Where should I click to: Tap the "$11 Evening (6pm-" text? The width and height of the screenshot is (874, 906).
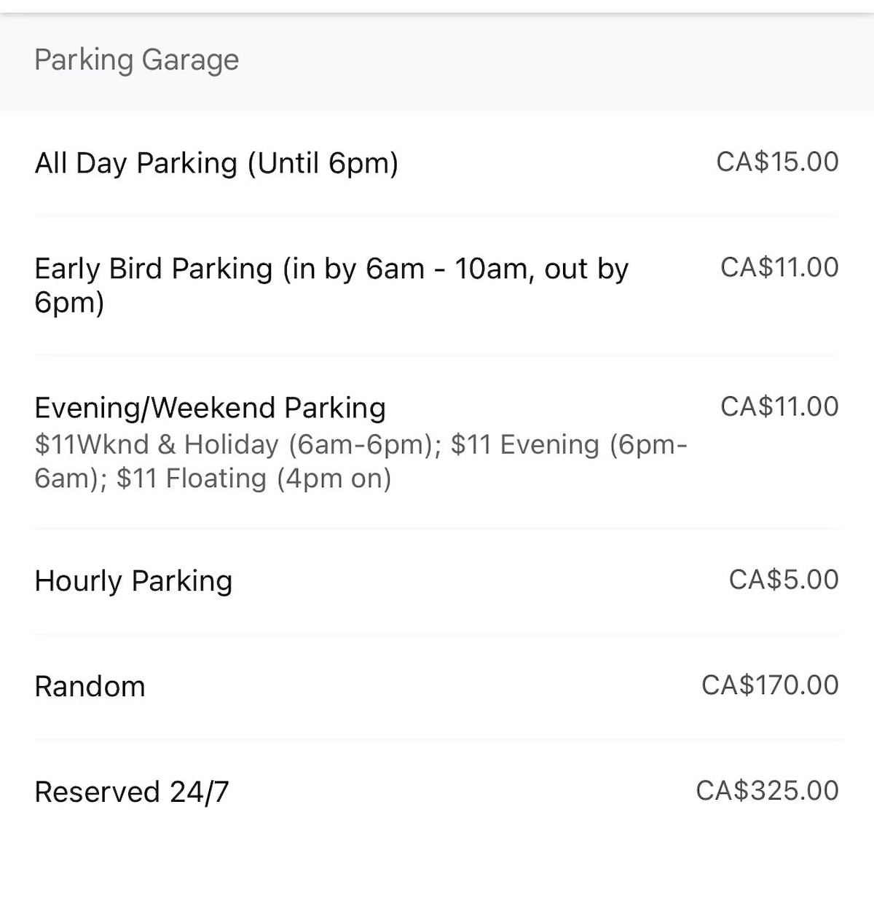569,444
